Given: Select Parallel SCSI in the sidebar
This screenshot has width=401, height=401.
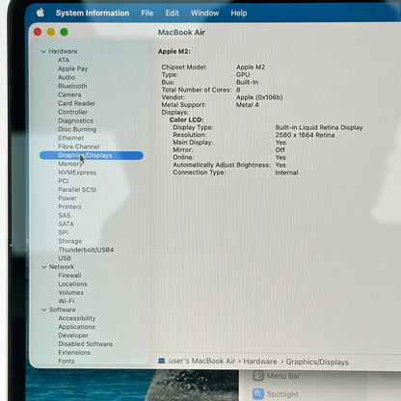Looking at the screenshot, I should [x=77, y=190].
